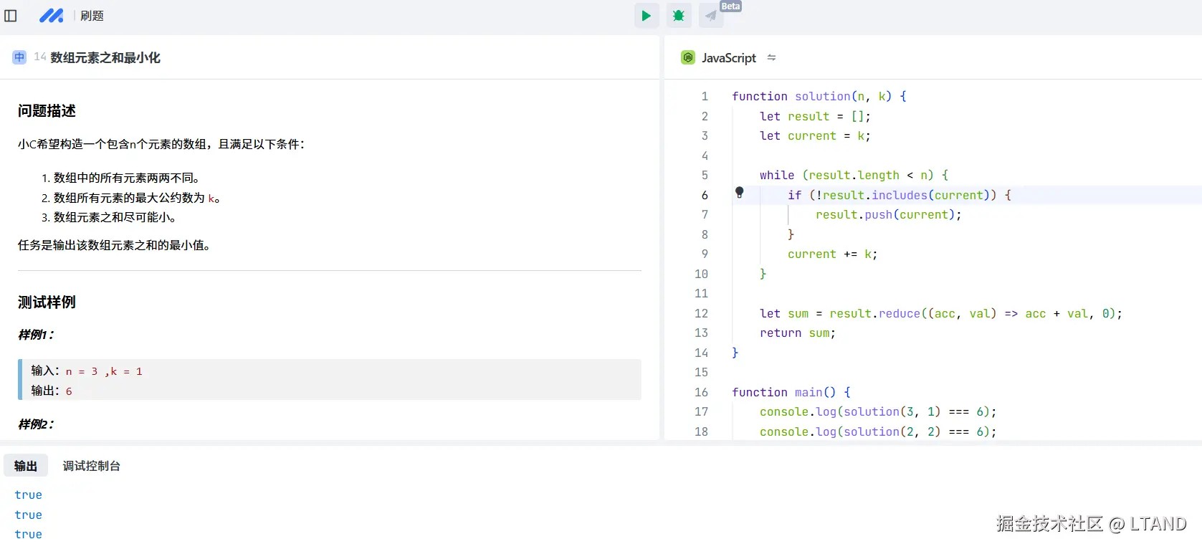Start debugging with the bug icon
Viewport: 1202px width, 549px height.
point(678,16)
